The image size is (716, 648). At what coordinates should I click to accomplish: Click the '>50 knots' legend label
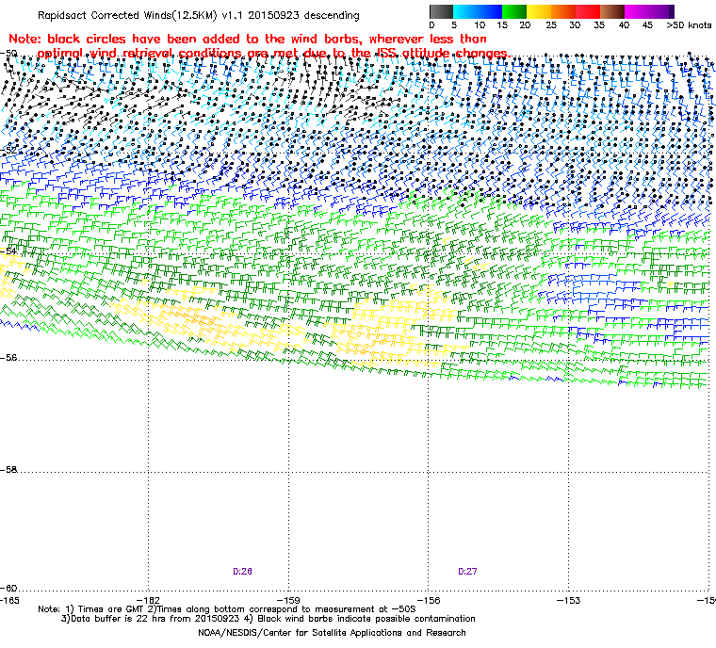(689, 25)
